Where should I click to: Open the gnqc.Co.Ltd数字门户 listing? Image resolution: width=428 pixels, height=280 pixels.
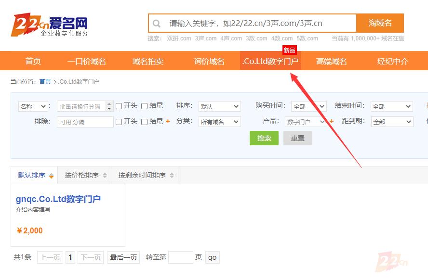click(x=58, y=199)
